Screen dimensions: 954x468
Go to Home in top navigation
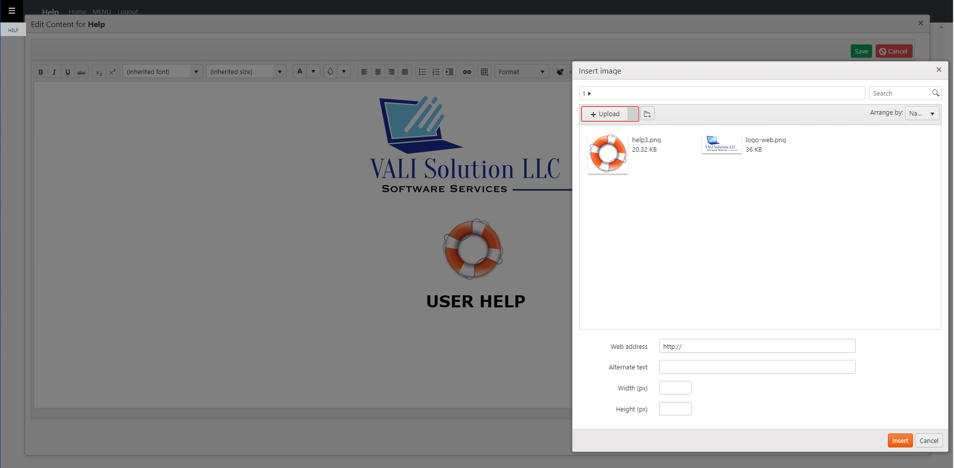coord(77,12)
